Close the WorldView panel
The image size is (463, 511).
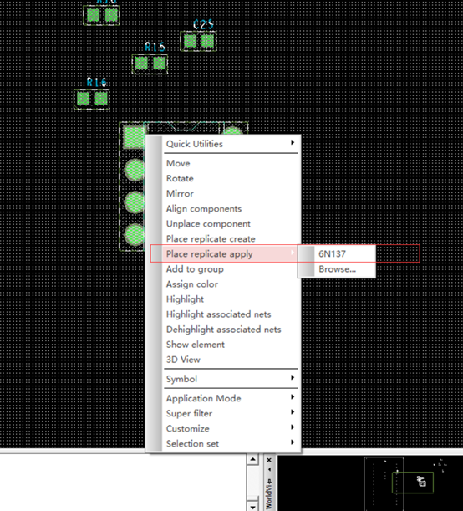[269, 460]
